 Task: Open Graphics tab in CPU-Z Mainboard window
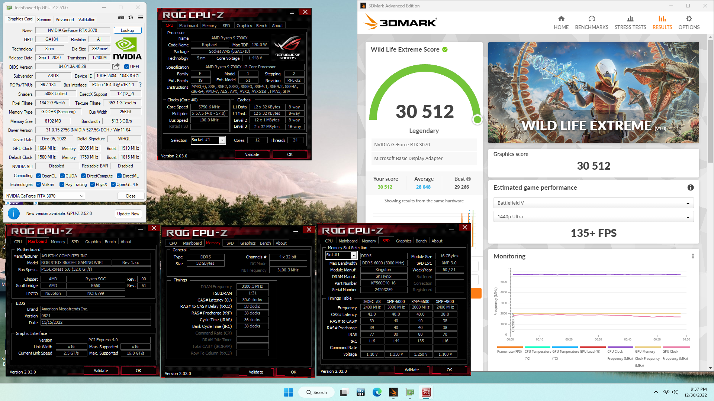[x=93, y=242]
